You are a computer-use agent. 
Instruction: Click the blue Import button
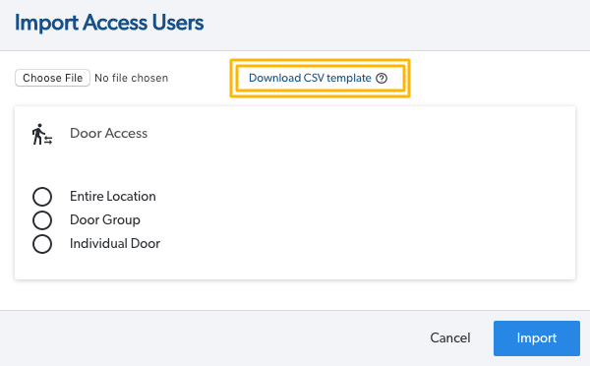(x=537, y=338)
